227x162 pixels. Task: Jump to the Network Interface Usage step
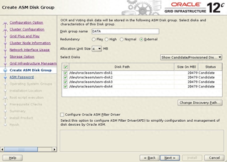tap(29, 50)
